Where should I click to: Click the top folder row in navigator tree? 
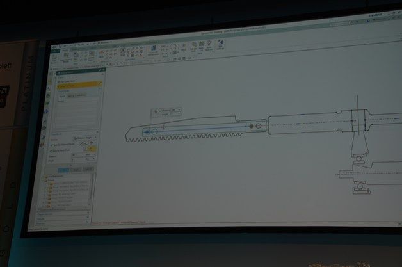54,177
